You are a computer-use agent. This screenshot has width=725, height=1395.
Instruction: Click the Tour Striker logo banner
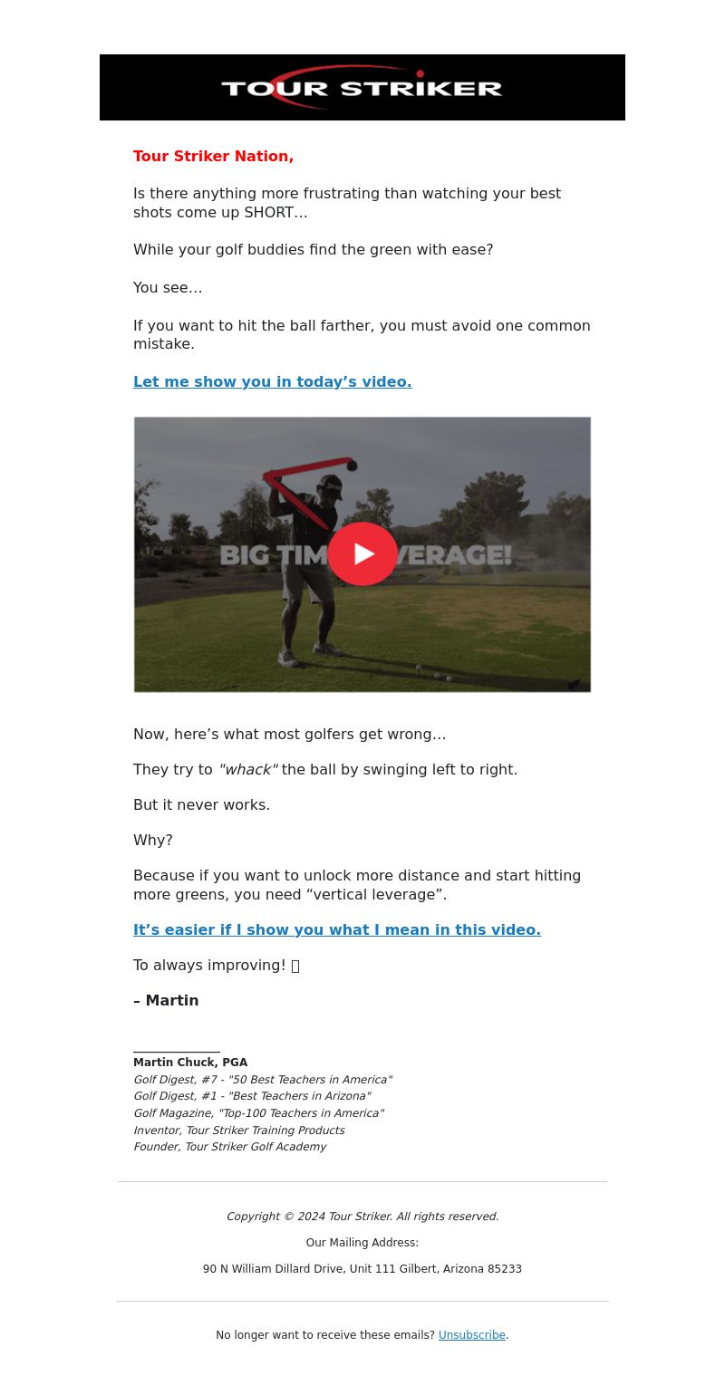(362, 87)
